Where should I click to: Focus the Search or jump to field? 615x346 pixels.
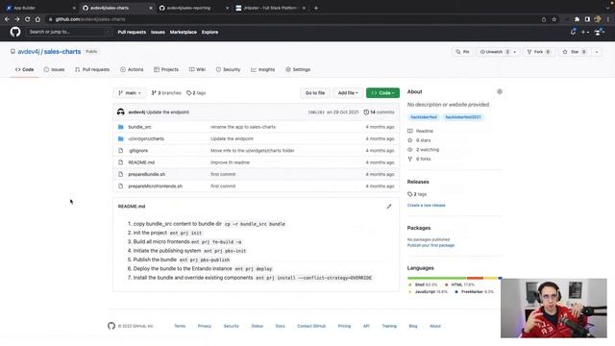68,32
